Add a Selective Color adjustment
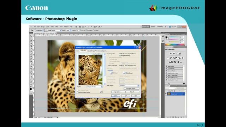This screenshot has width=226, height=127. (181, 62)
